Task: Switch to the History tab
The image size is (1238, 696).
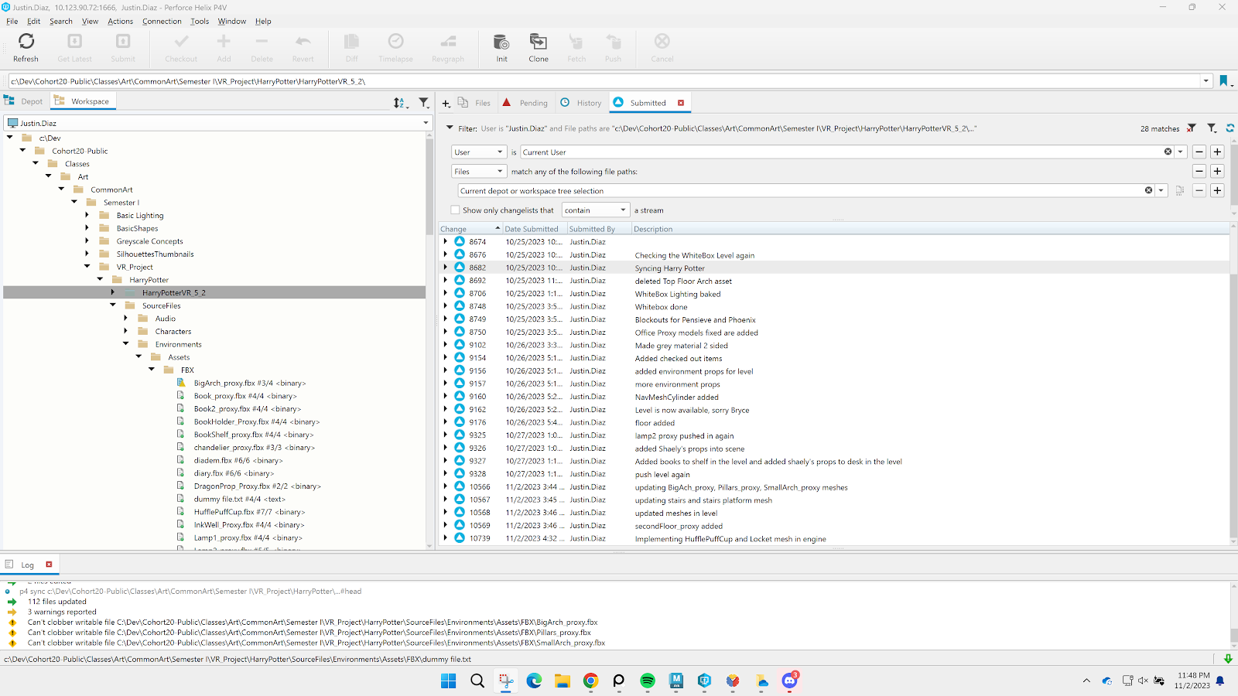Action: point(581,103)
